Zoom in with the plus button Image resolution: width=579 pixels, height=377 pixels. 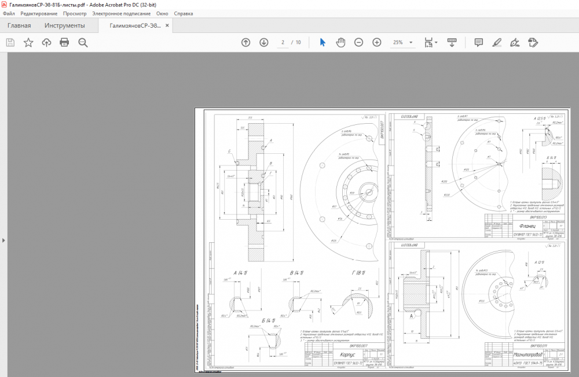coord(377,42)
